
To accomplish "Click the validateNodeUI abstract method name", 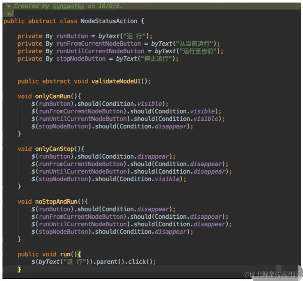I will (116, 81).
